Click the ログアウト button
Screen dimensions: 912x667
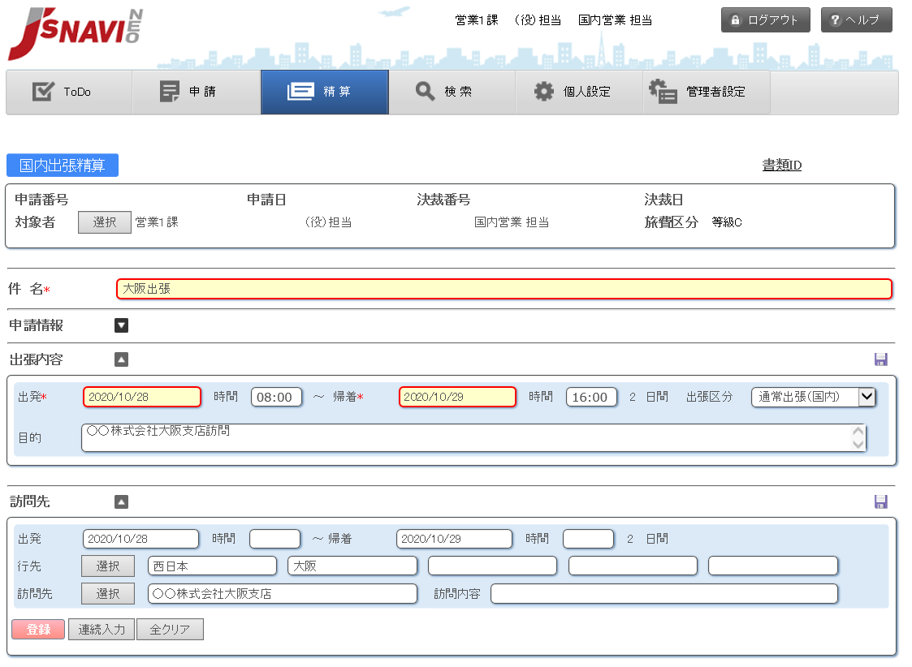point(765,20)
